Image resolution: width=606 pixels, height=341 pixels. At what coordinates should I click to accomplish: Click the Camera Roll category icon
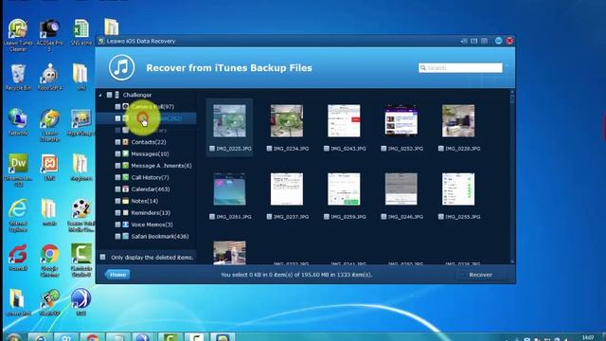click(126, 106)
